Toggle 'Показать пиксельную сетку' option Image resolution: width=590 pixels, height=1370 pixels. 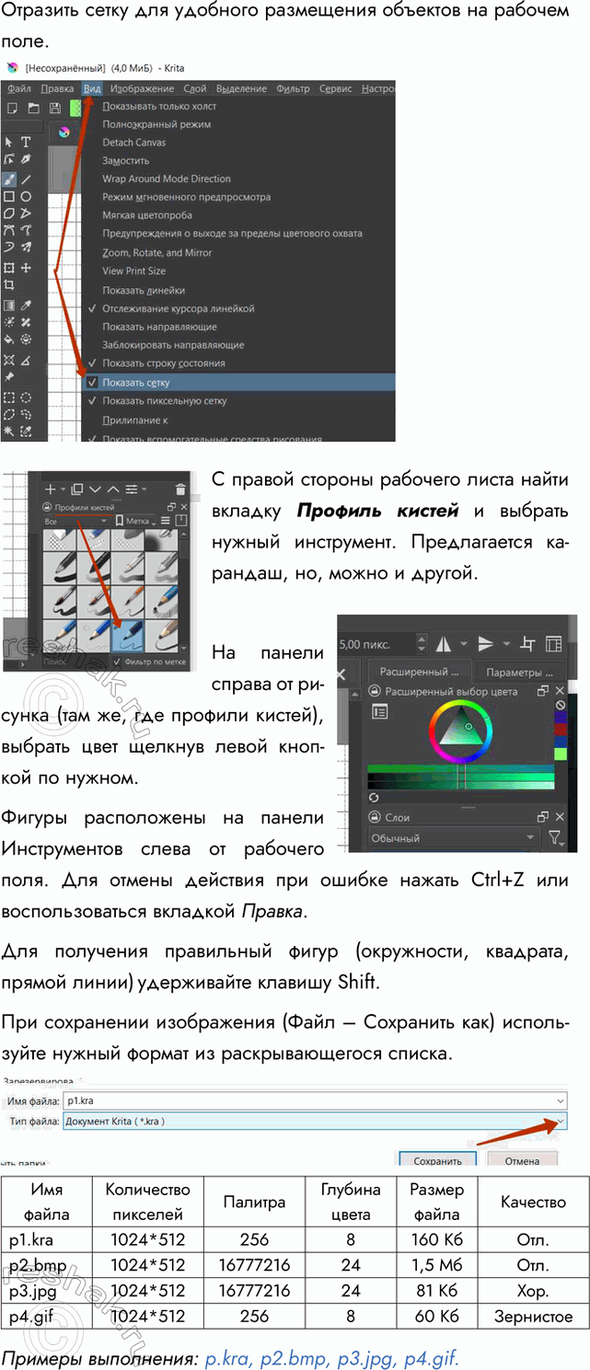(238, 400)
